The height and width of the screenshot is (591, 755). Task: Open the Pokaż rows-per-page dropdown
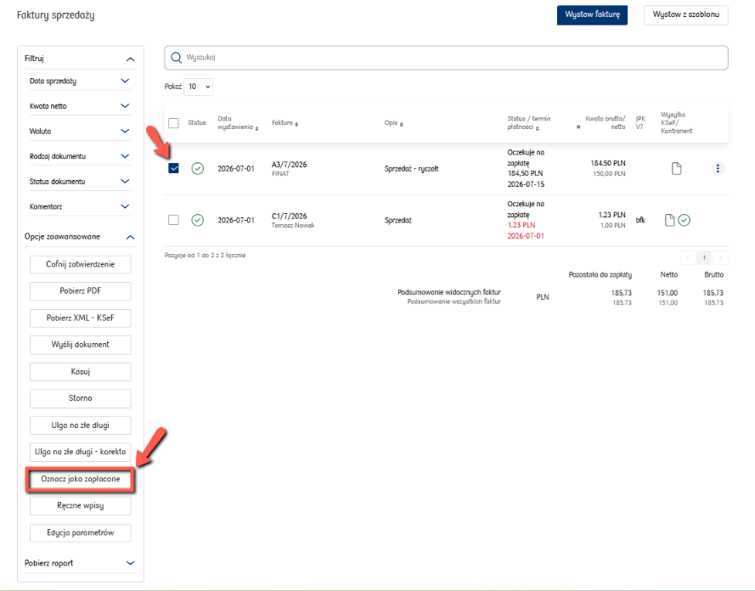pyautogui.click(x=199, y=87)
